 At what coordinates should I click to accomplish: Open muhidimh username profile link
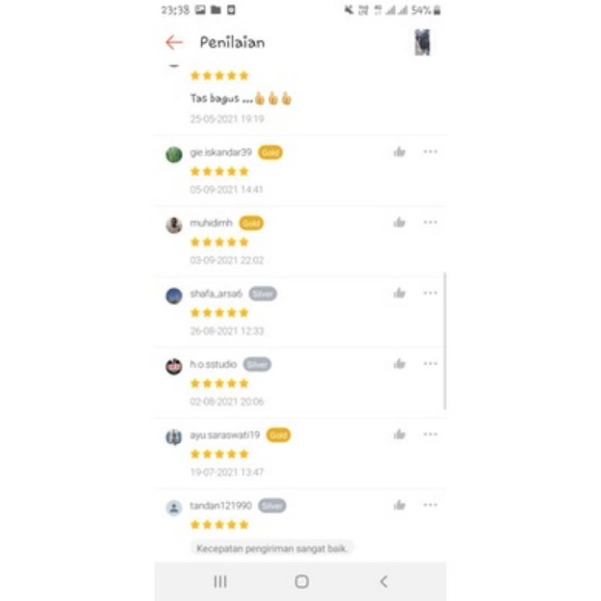tap(211, 223)
